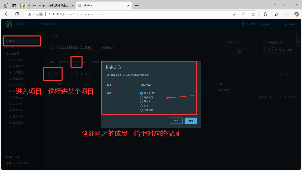The height and width of the screenshot is (171, 302).
Task: Click the browser refresh icon
Action: pyautogui.click(x=17, y=14)
